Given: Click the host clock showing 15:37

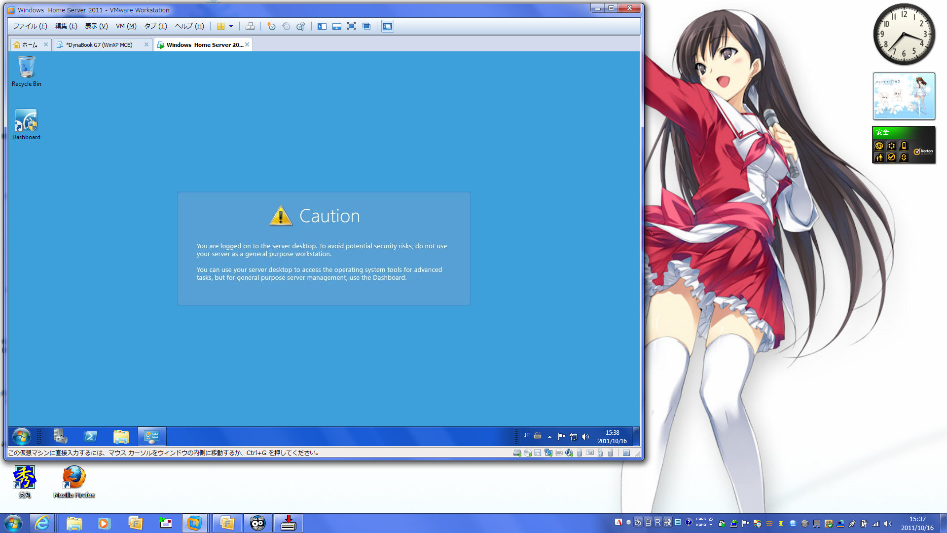Looking at the screenshot, I should pyautogui.click(x=917, y=523).
